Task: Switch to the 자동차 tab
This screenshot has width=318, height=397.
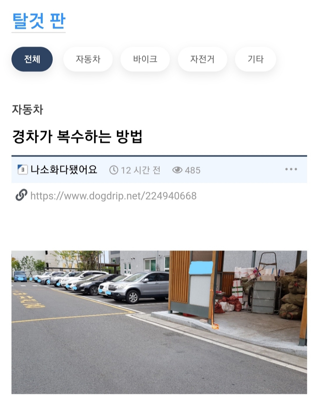Action: pos(88,59)
